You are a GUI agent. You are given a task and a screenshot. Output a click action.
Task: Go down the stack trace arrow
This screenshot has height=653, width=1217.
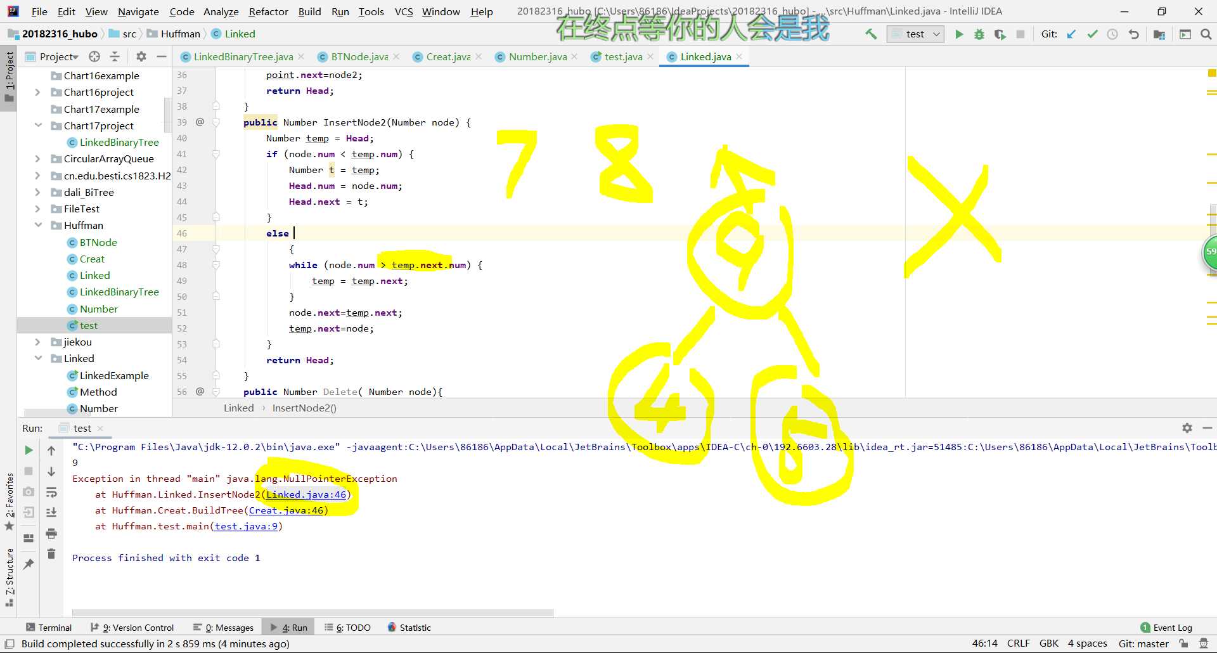click(51, 472)
